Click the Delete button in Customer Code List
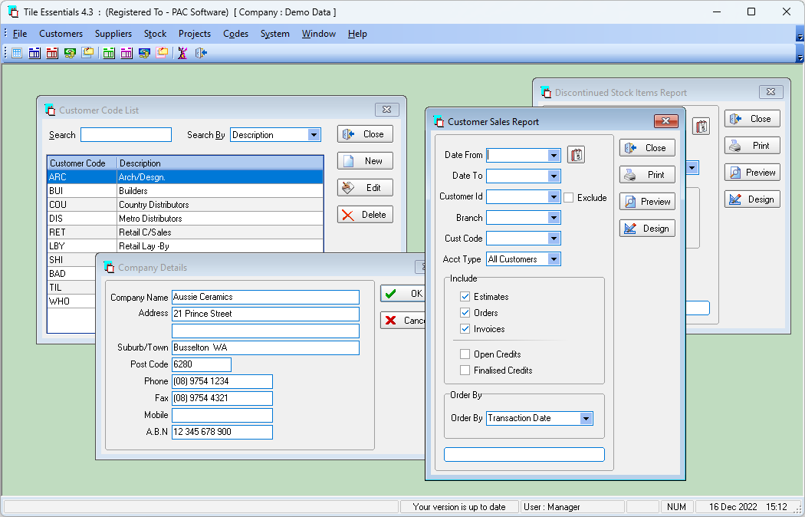Image resolution: width=805 pixels, height=517 pixels. 365,215
